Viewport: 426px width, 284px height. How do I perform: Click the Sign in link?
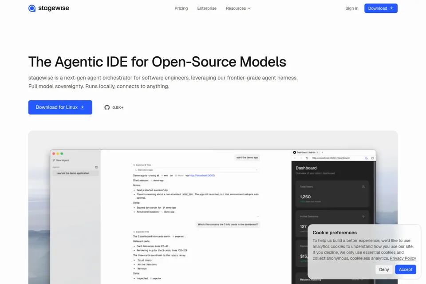tap(351, 8)
